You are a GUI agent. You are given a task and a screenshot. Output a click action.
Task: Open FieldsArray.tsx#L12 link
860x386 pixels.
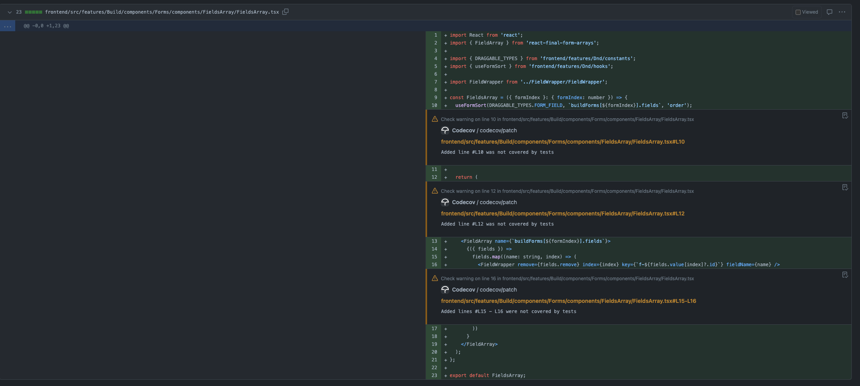pyautogui.click(x=563, y=213)
